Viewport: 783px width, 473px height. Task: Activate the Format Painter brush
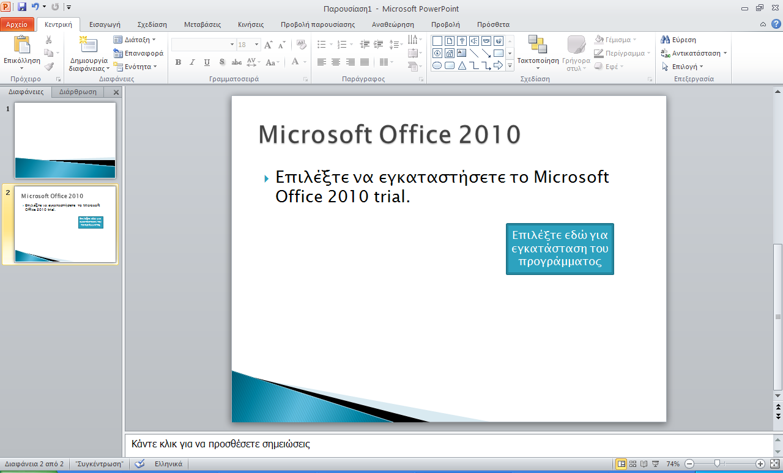49,67
